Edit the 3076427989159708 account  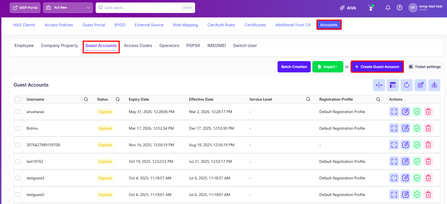click(406, 145)
